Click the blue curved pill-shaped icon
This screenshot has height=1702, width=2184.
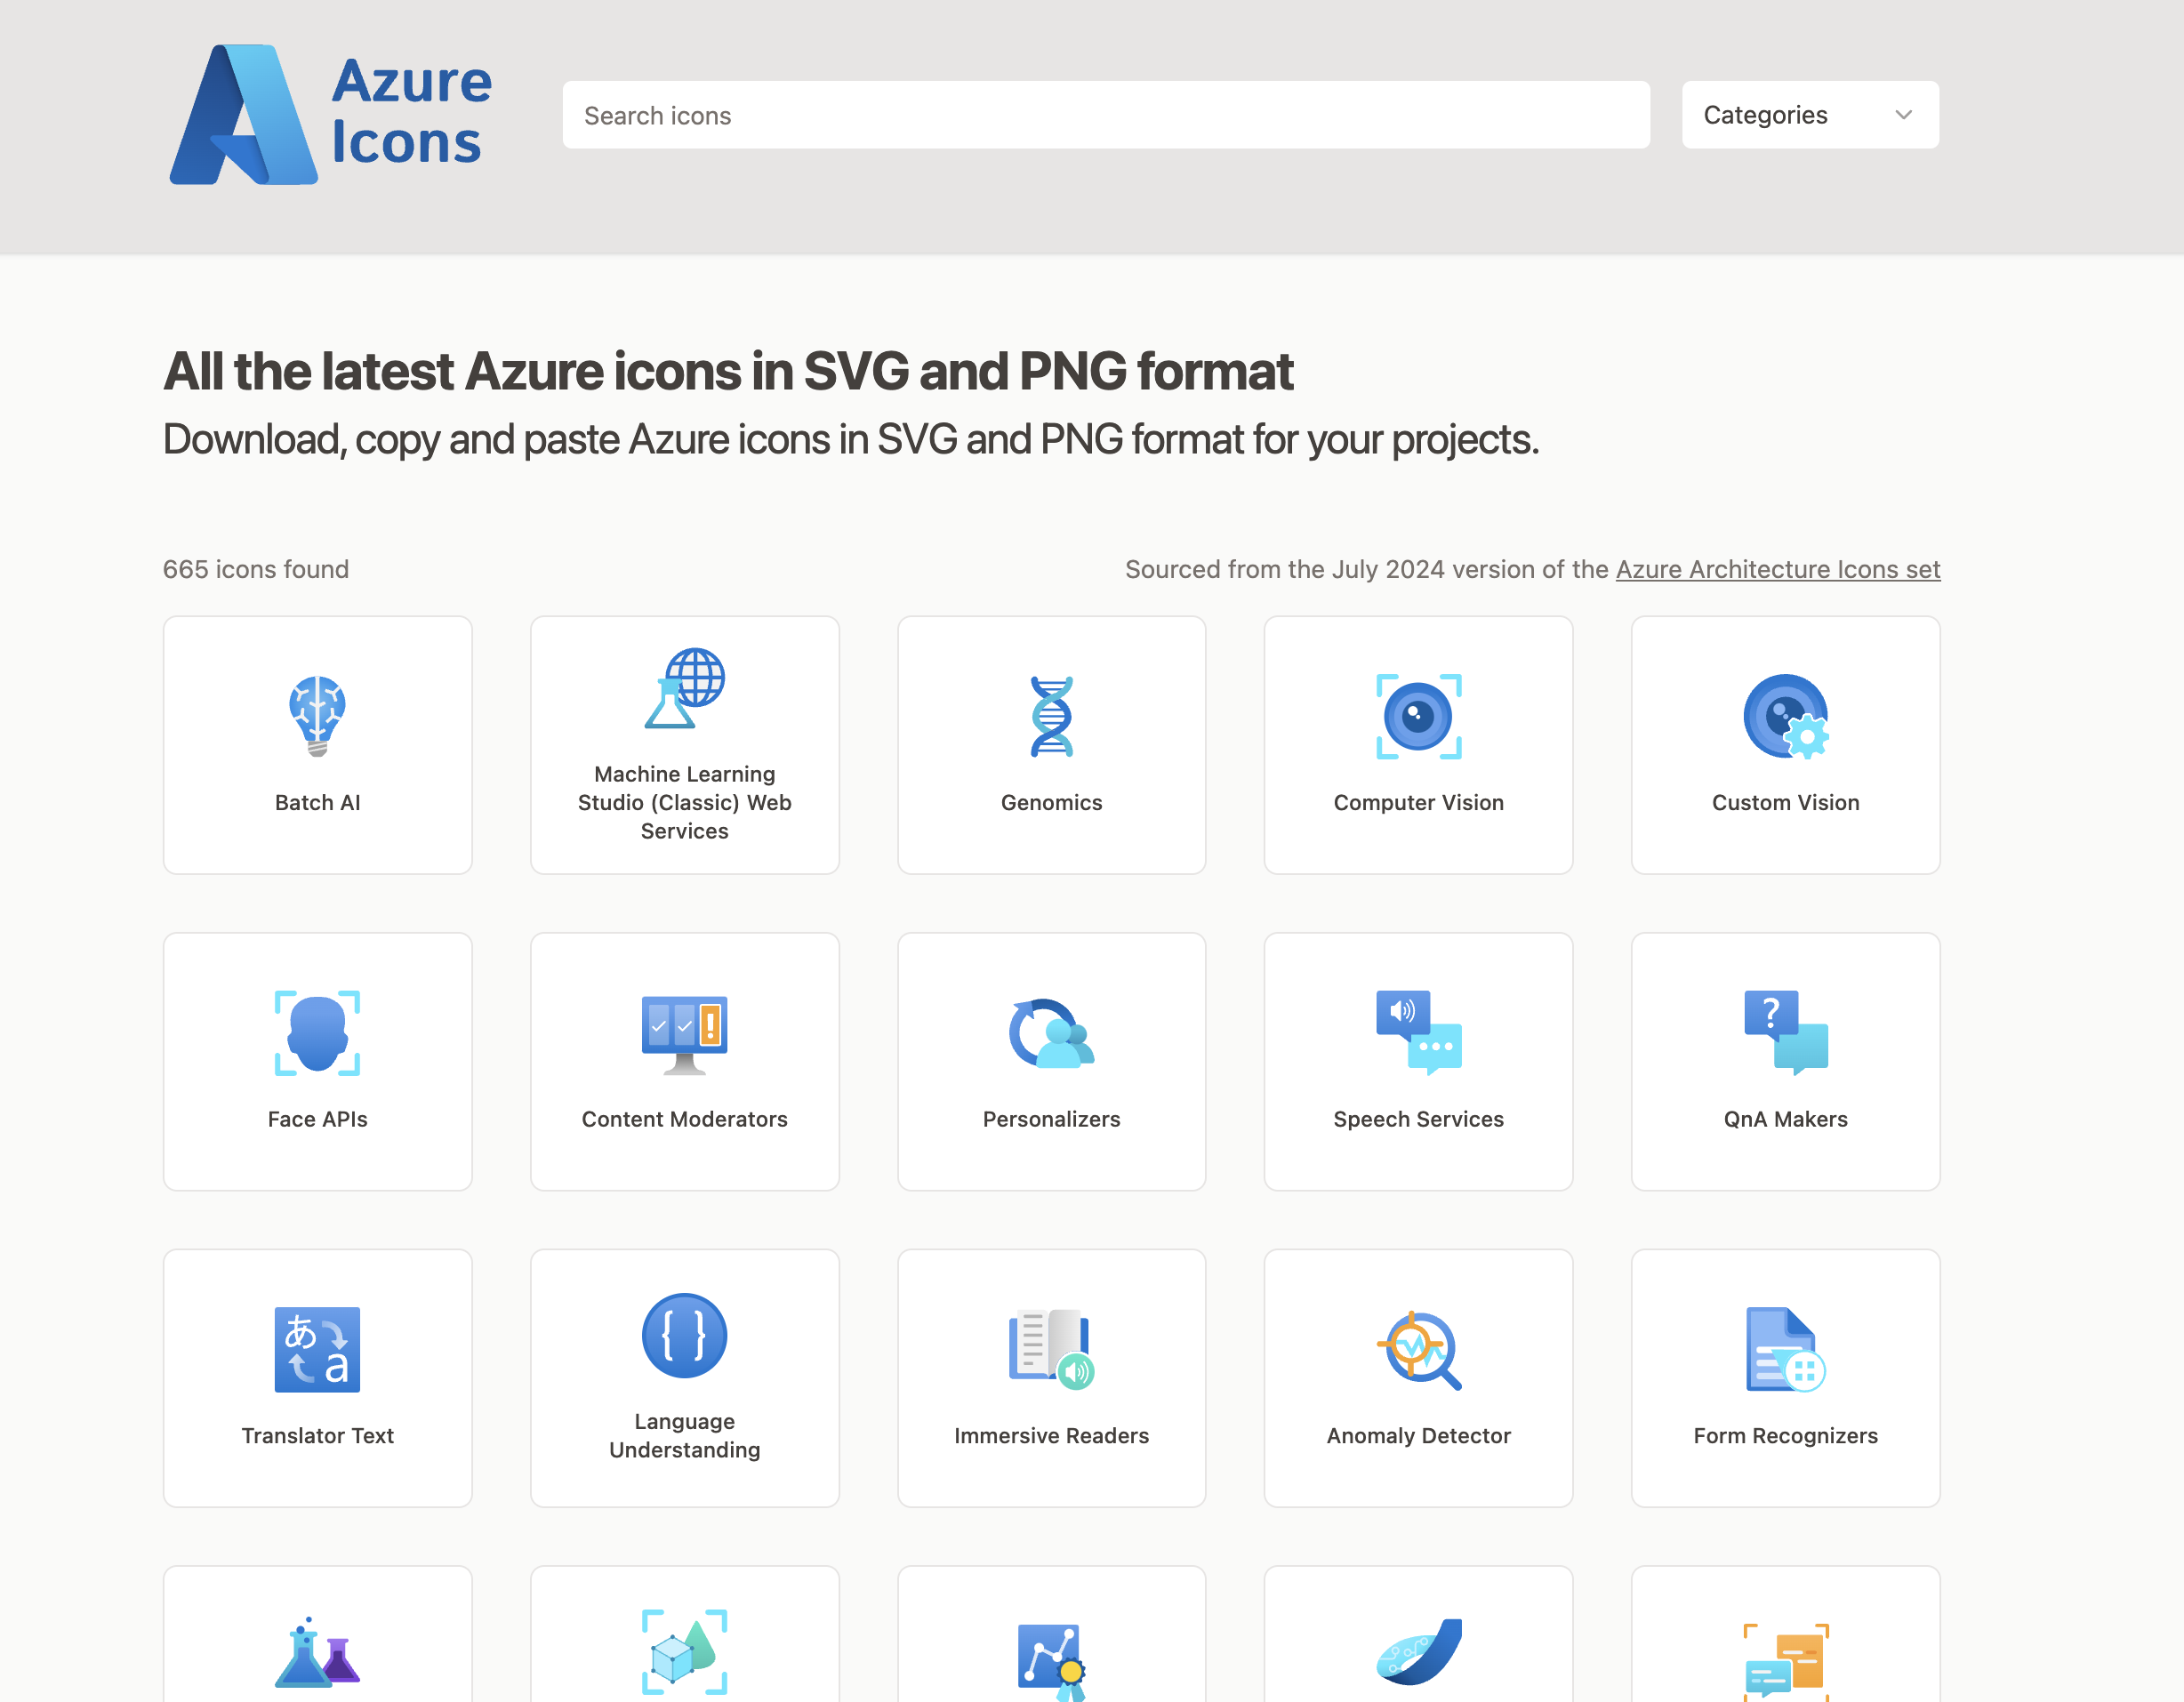(1418, 1652)
